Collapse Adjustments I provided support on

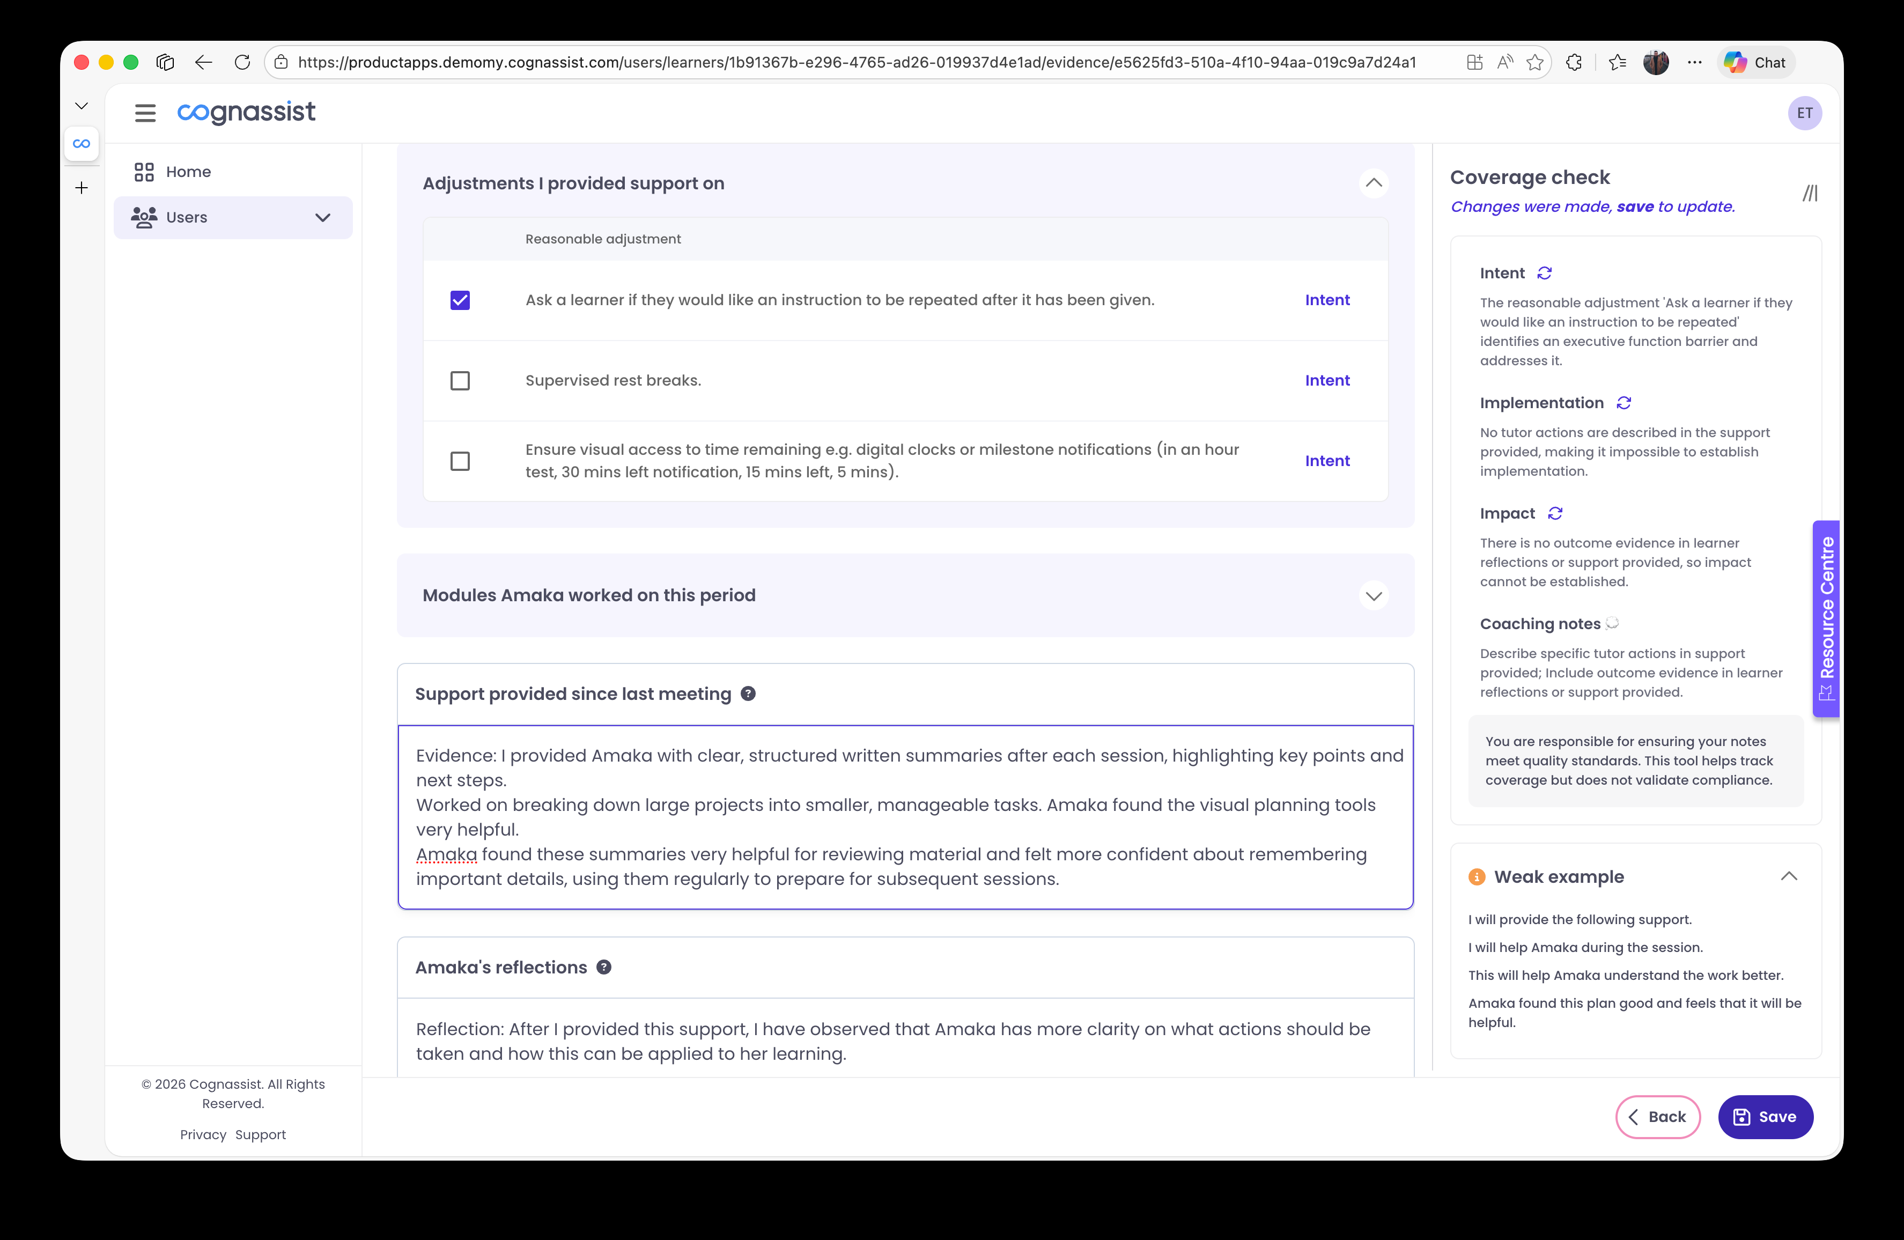(1374, 183)
